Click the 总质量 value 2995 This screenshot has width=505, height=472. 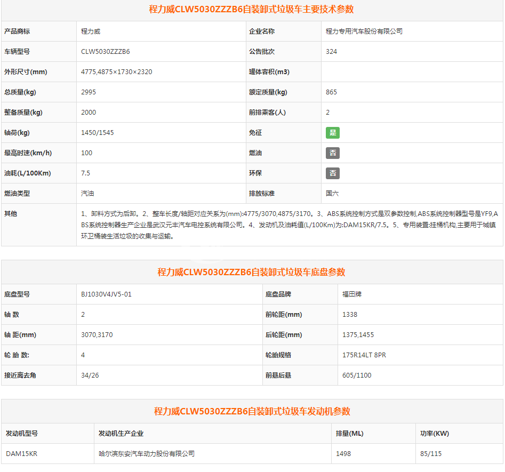(x=88, y=92)
